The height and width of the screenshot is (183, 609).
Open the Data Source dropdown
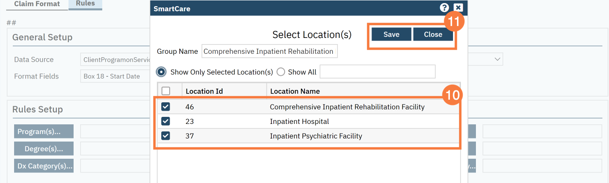(115, 60)
